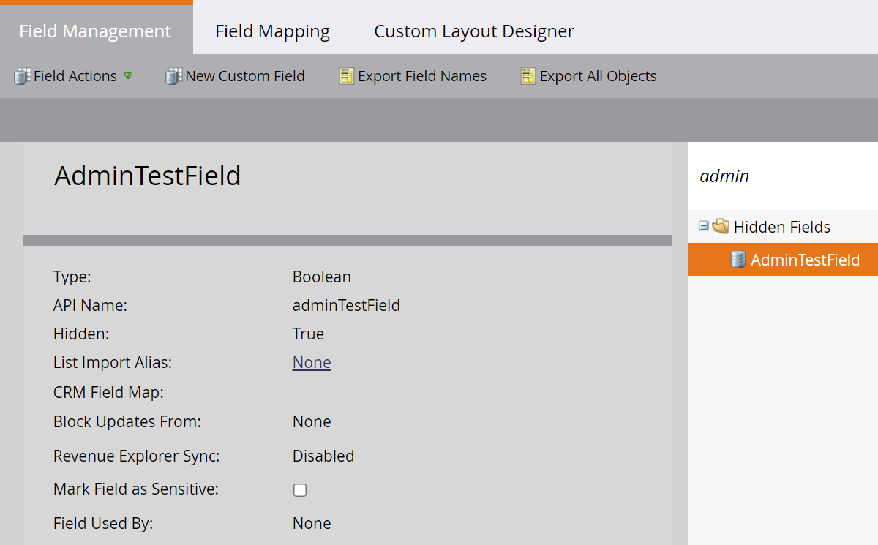Select the Hidden Fields folder label
878x545 pixels.
point(782,227)
